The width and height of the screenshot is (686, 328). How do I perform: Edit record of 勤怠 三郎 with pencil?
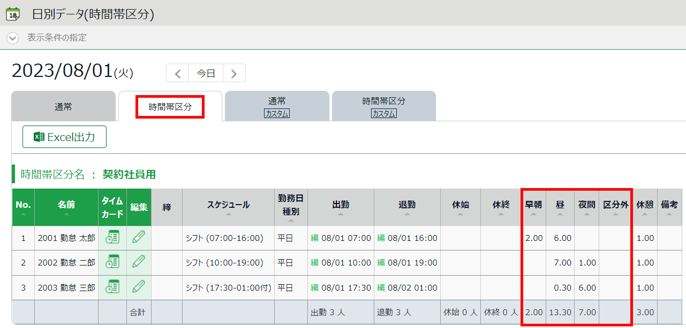pyautogui.click(x=139, y=287)
